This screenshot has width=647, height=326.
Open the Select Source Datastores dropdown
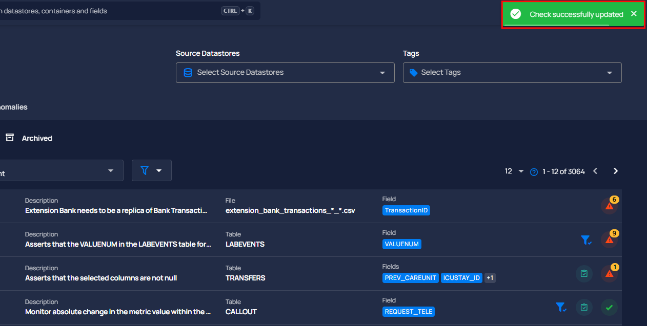coord(285,73)
